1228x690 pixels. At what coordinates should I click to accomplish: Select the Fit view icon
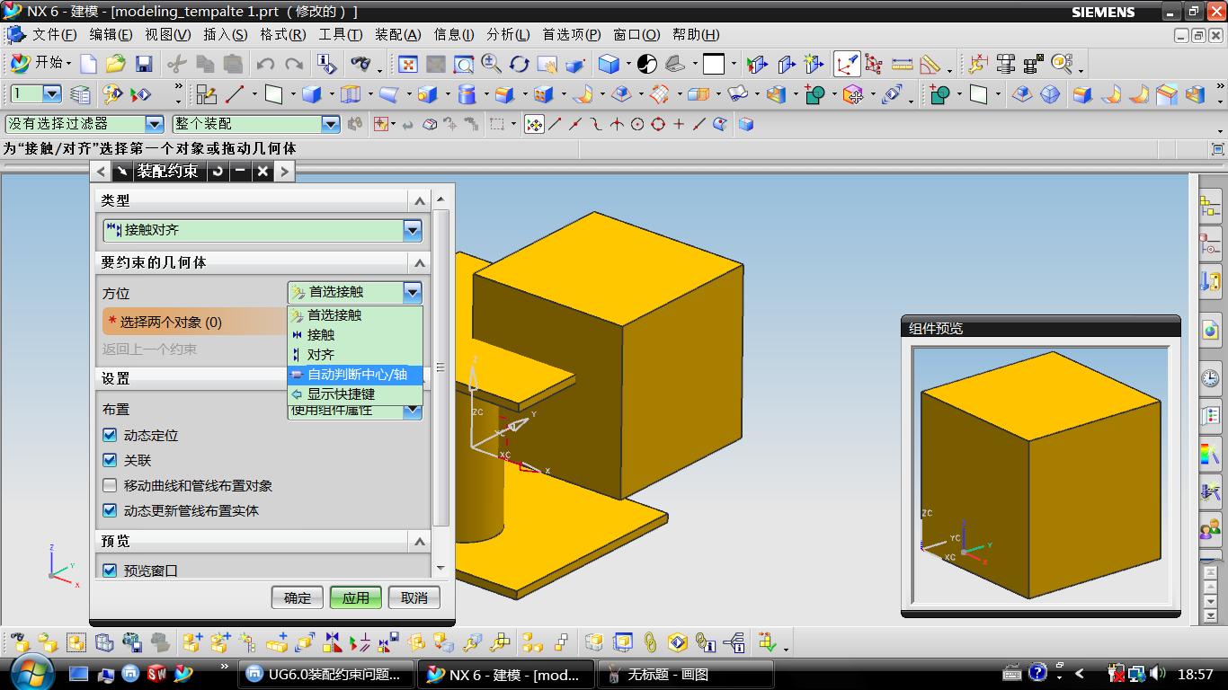(x=408, y=64)
